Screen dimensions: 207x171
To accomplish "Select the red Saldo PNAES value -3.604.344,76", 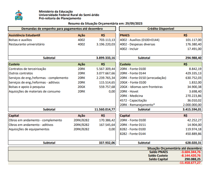I will click(190, 152).
